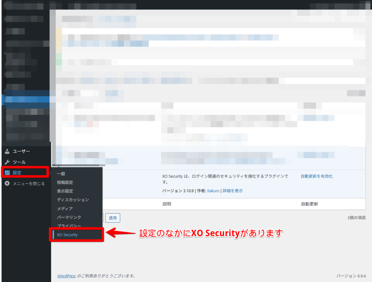Click the 3個の項目 item count text
The height and width of the screenshot is (282, 372).
pos(356,218)
